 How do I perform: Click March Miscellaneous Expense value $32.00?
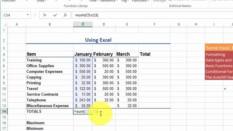click(127, 106)
